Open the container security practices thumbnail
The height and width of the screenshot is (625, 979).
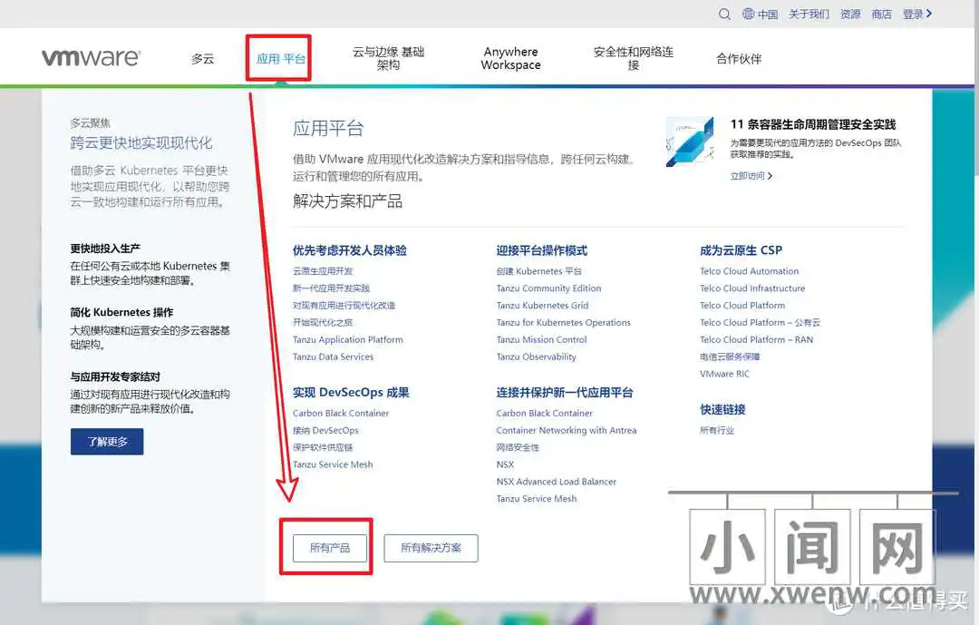690,142
